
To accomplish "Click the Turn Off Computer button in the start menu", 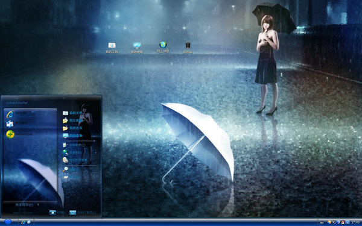I will pyautogui.click(x=83, y=213).
